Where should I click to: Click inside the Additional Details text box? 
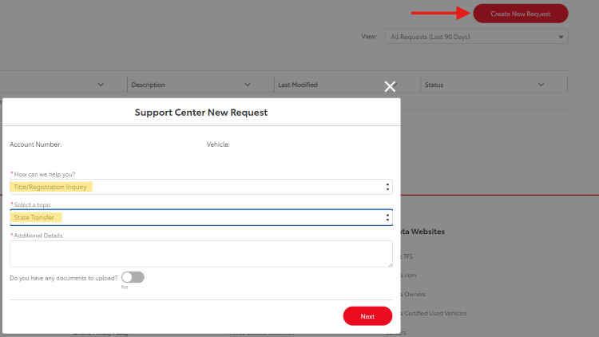200,254
